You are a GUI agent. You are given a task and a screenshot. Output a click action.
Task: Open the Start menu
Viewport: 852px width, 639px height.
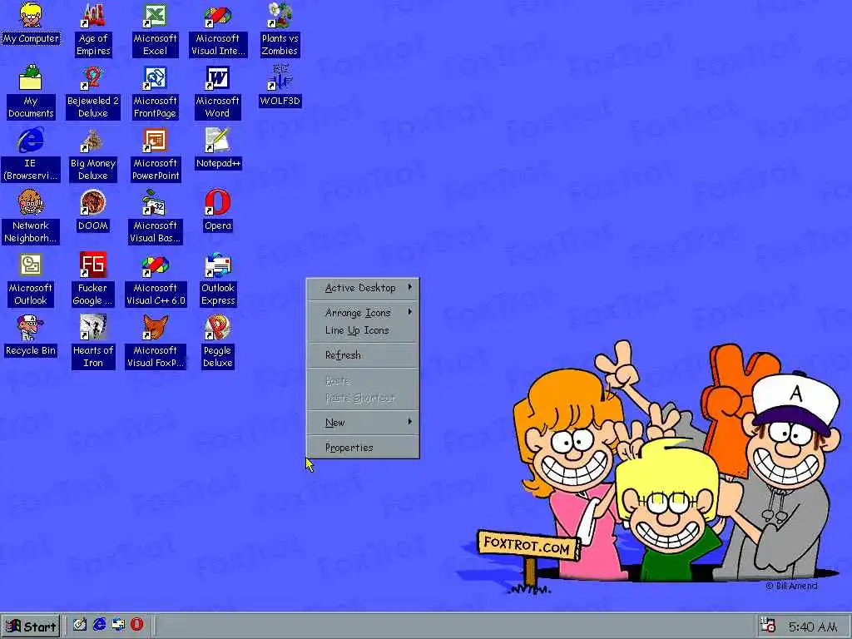[31, 626]
